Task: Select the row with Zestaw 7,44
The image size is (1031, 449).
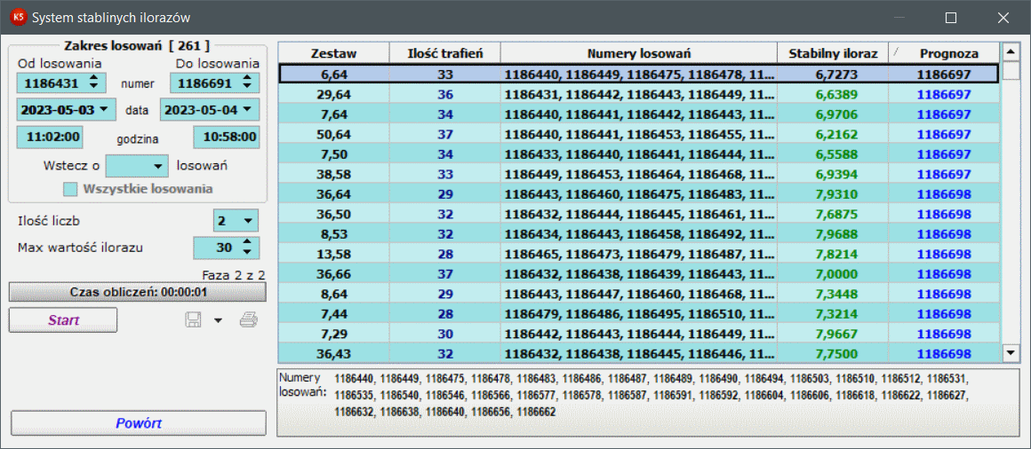Action: click(639, 314)
